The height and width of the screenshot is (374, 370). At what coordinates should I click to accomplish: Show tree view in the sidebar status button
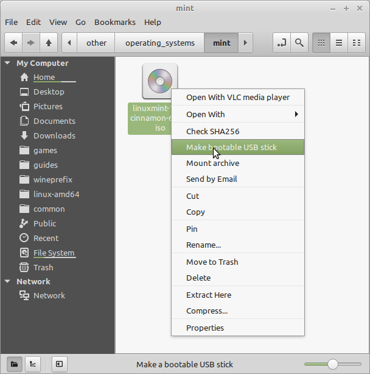pyautogui.click(x=33, y=364)
